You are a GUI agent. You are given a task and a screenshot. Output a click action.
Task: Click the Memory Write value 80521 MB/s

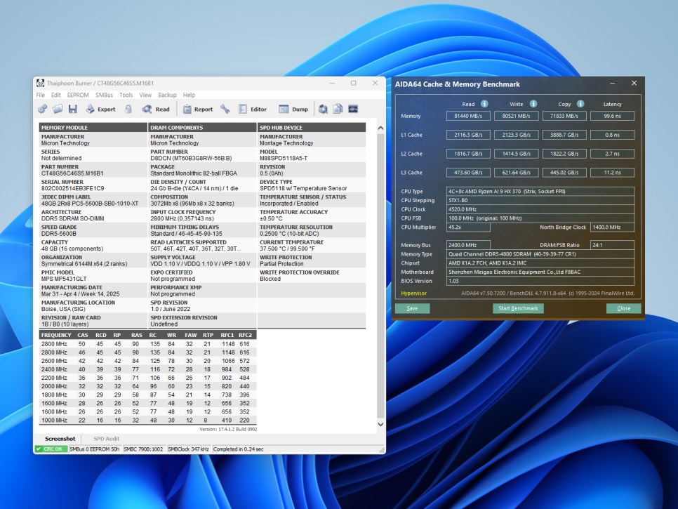pos(517,116)
